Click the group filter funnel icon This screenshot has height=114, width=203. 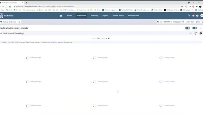coord(1,22)
